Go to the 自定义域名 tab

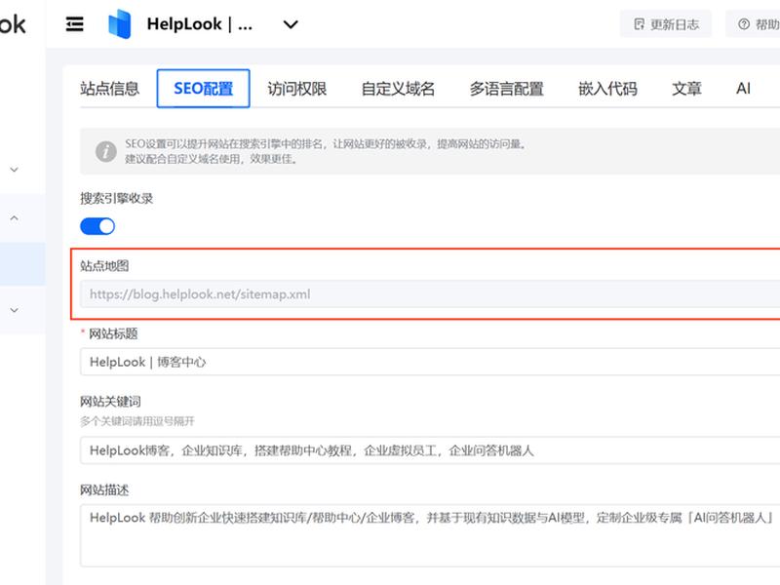[398, 89]
